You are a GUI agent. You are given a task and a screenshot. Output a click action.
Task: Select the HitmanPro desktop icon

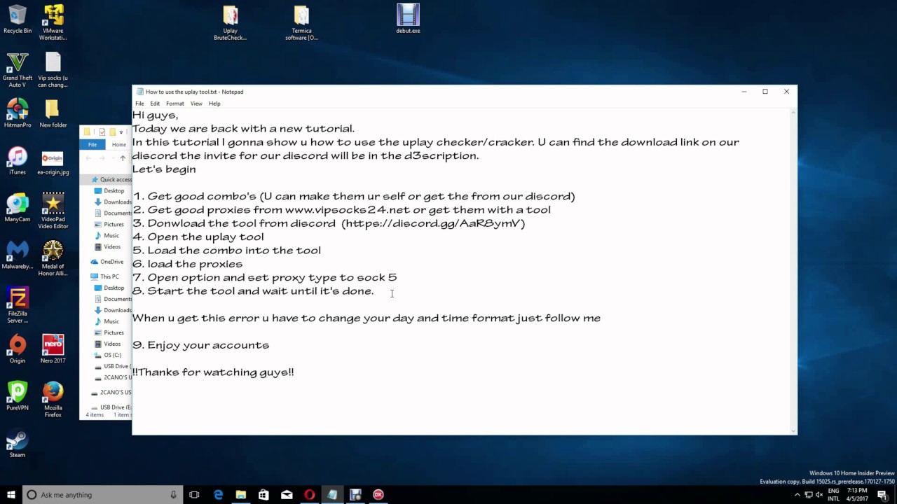(x=18, y=113)
